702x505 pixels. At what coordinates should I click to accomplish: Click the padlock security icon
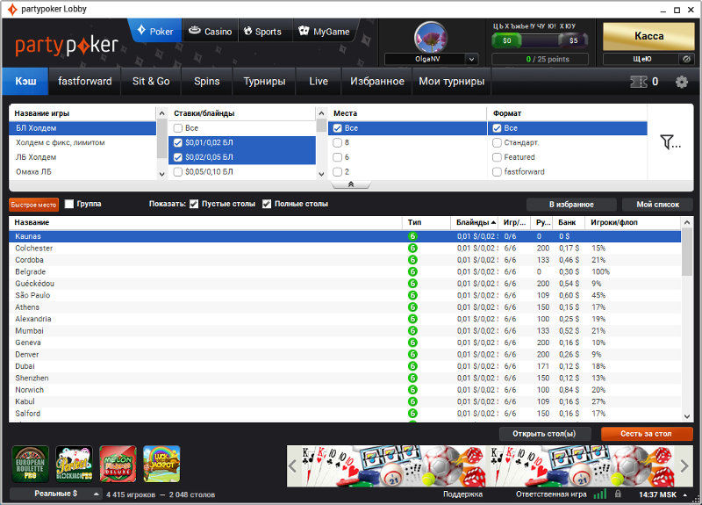click(x=618, y=494)
